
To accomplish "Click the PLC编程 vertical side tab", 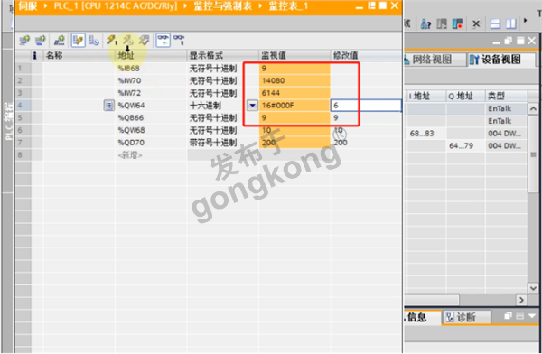I will [9, 121].
